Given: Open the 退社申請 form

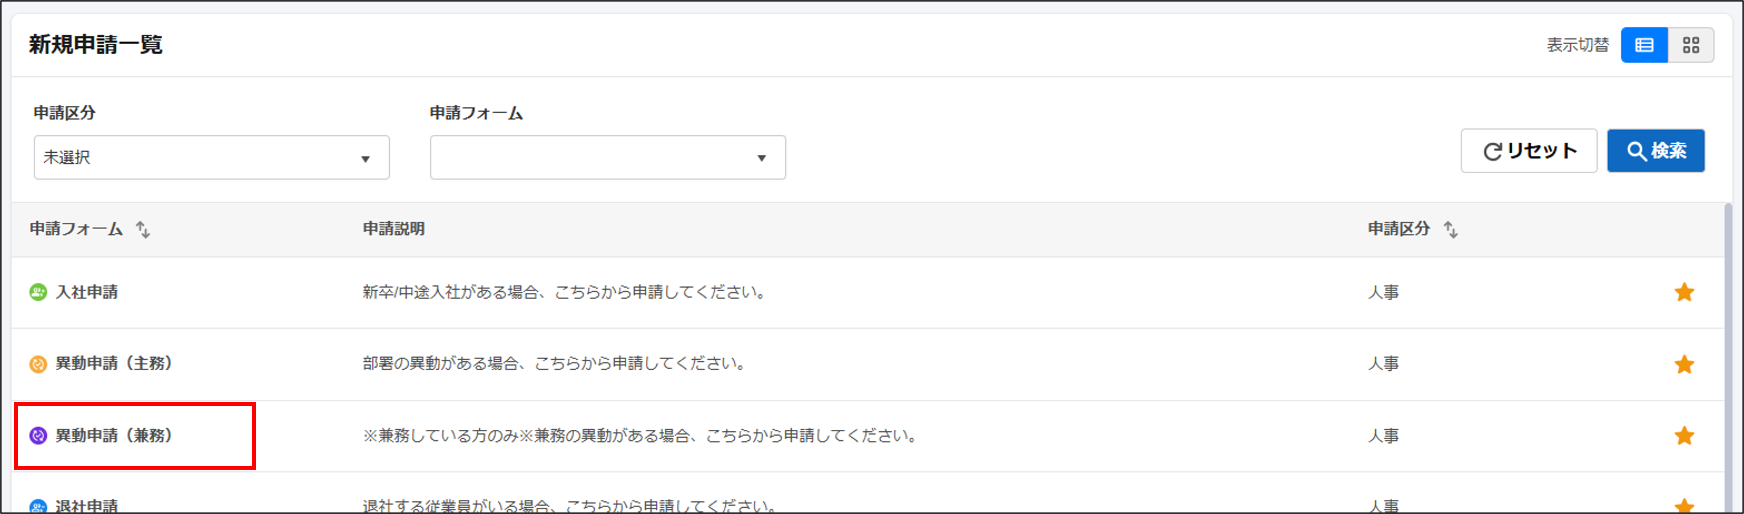Looking at the screenshot, I should pyautogui.click(x=87, y=506).
